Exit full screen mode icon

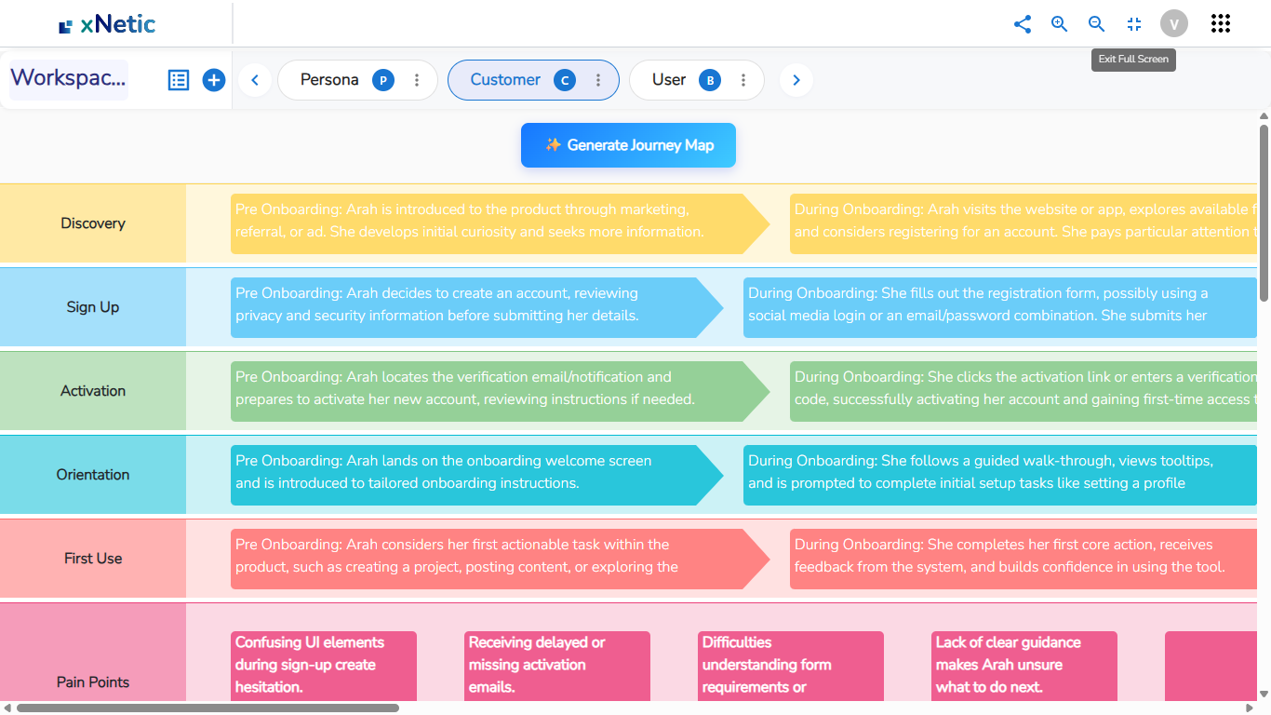pos(1134,24)
